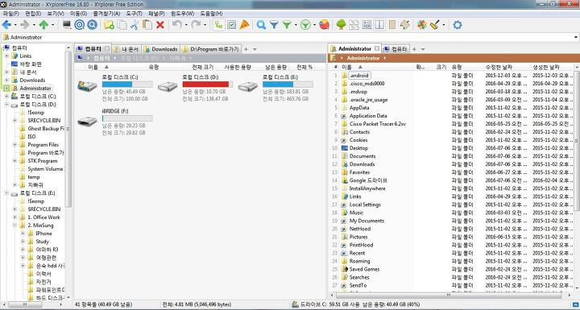
Task: Open right pane tab list dropdown arrow
Action: (x=423, y=49)
